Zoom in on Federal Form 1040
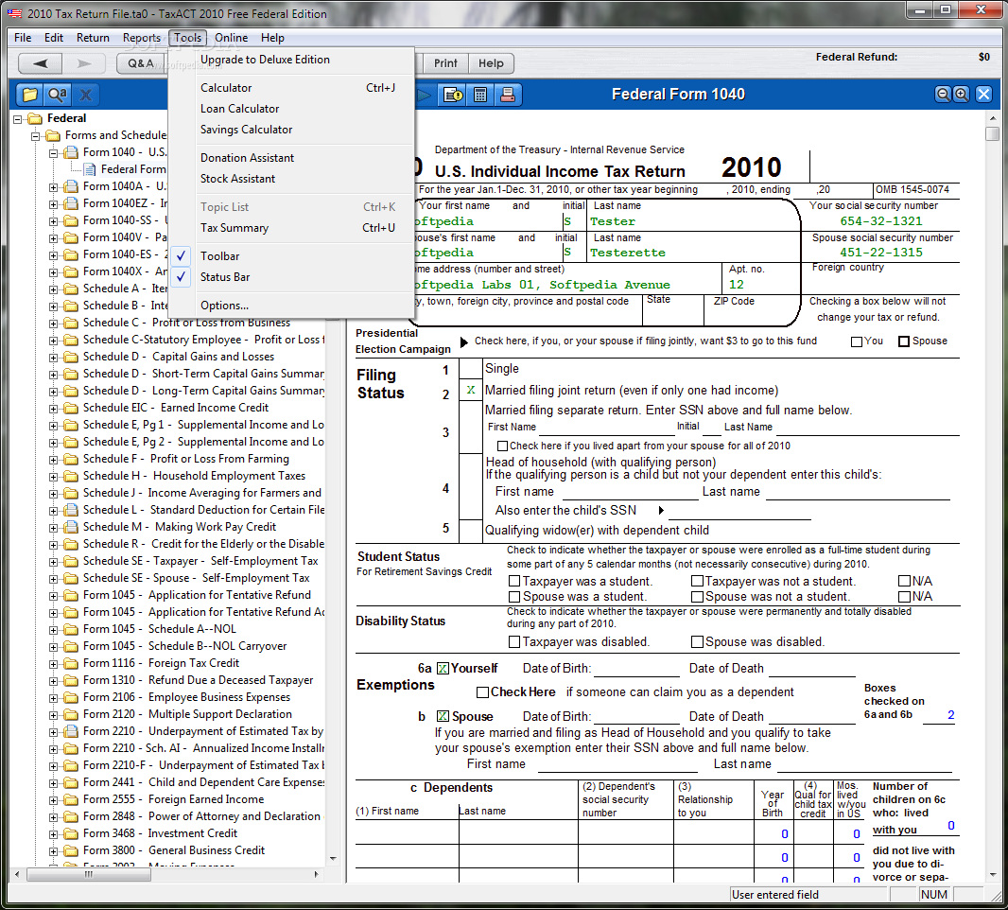1008x910 pixels. click(x=961, y=95)
